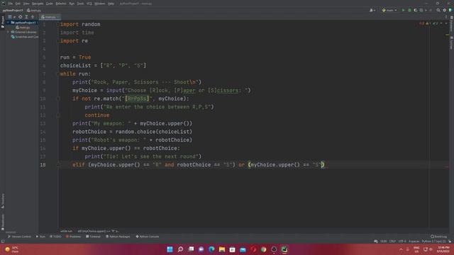The width and height of the screenshot is (454, 255).
Task: Open Windows taskbar Search
Action: coord(180,249)
